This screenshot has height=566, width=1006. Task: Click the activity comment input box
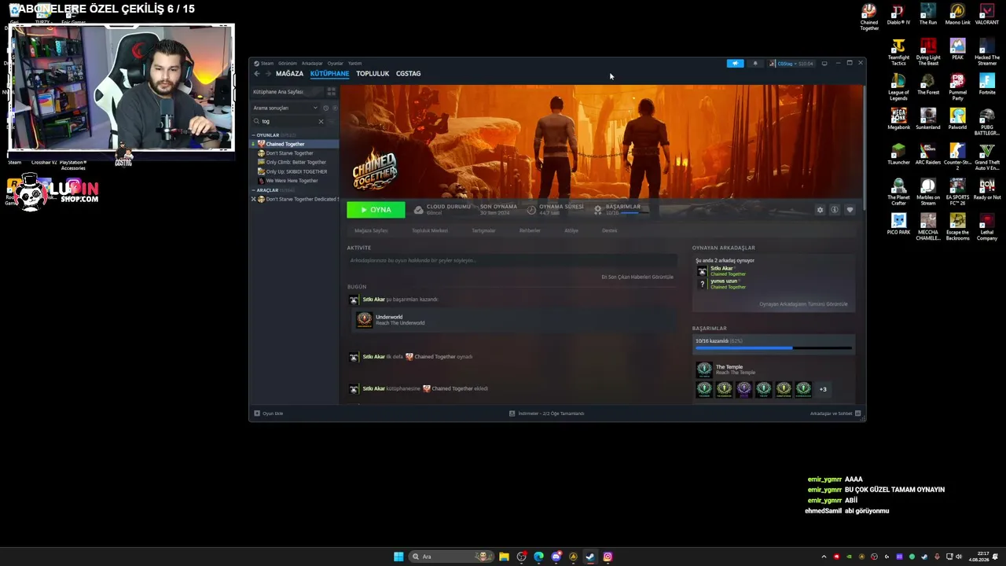tap(512, 260)
